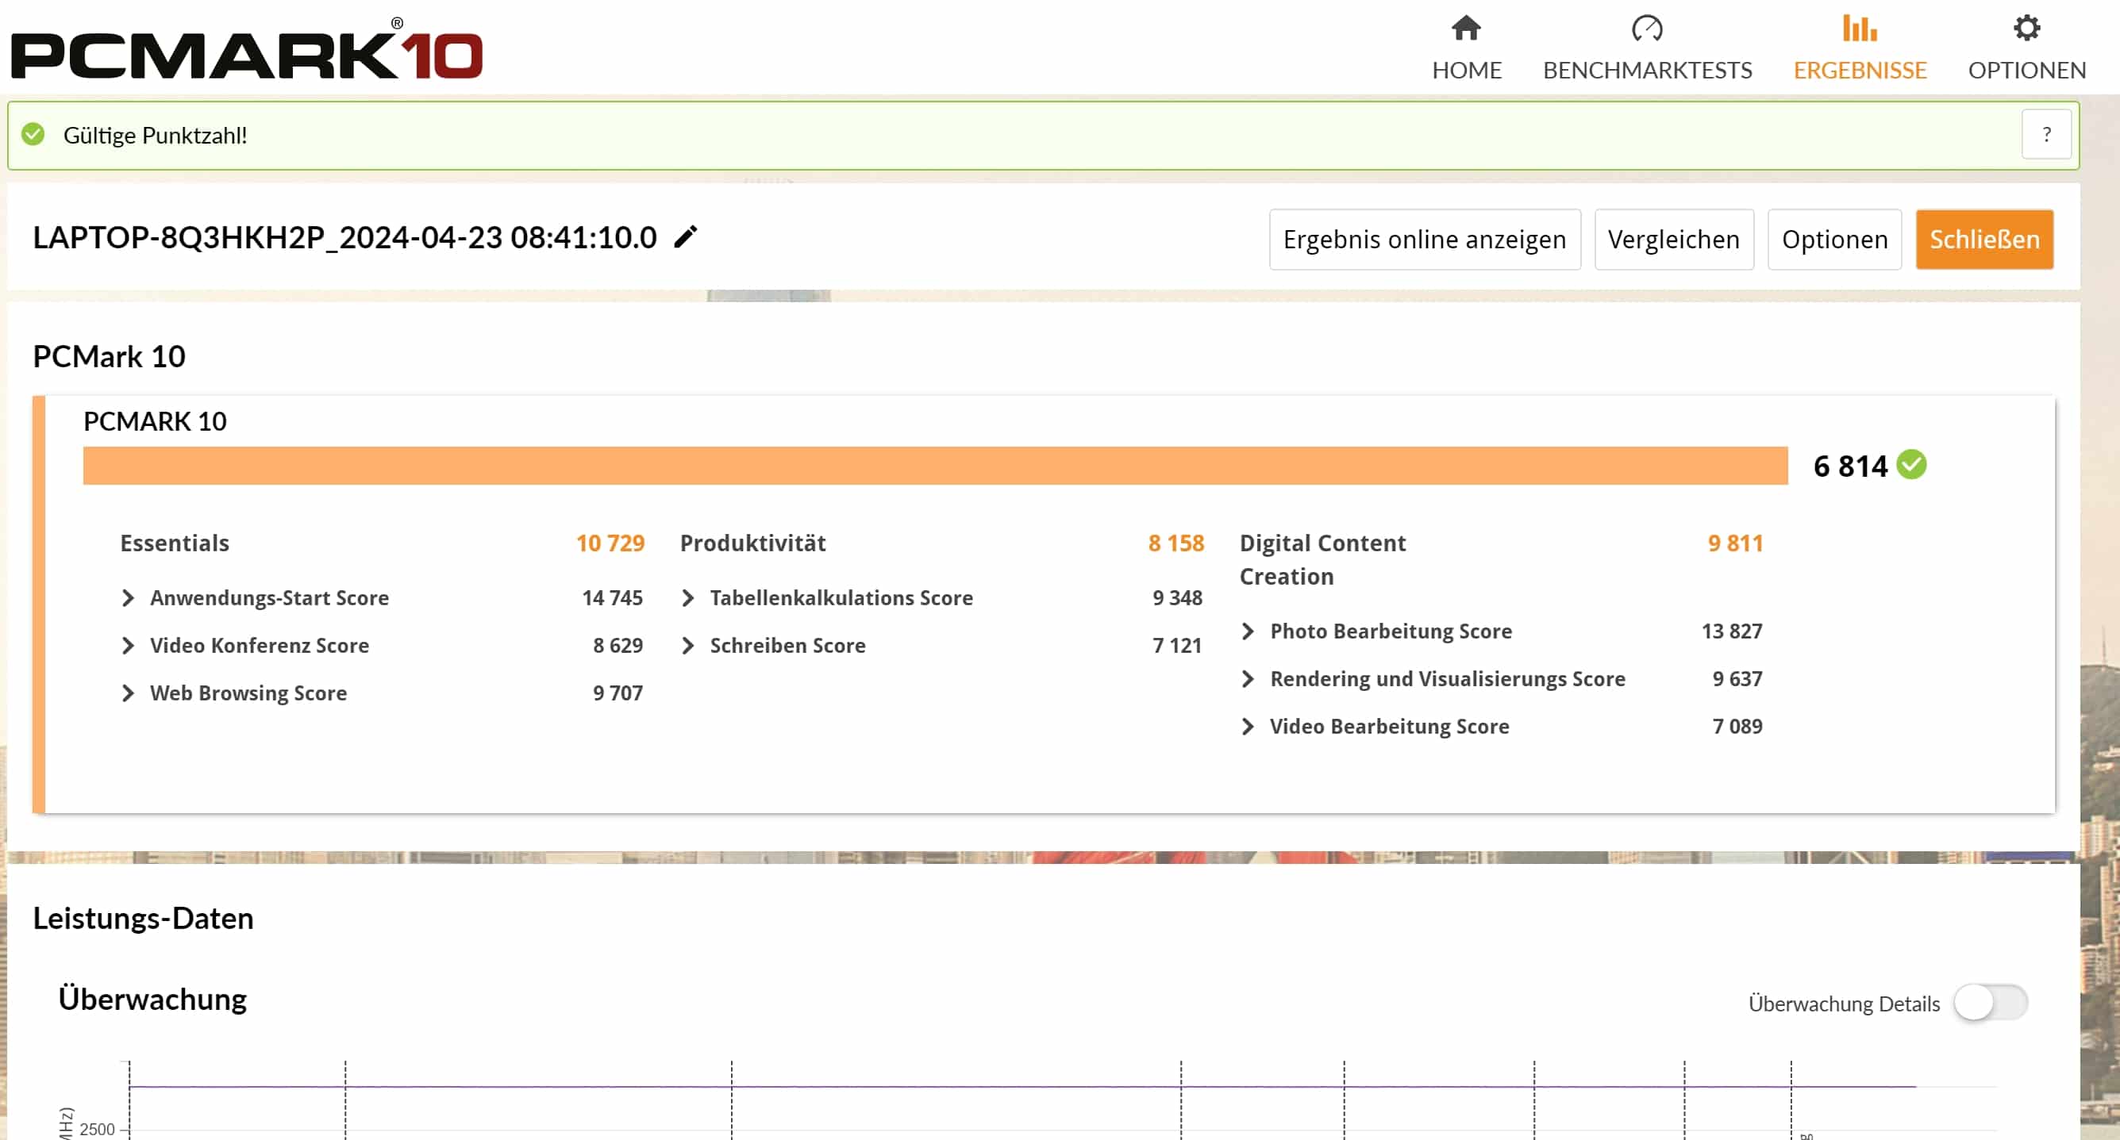Click orange Schließen button
The image size is (2120, 1140).
pyautogui.click(x=1983, y=240)
